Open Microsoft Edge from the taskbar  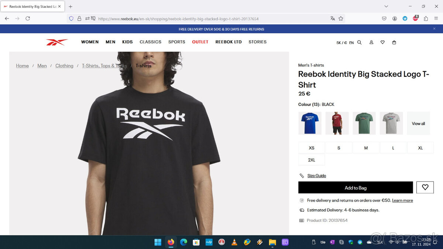(x=183, y=242)
